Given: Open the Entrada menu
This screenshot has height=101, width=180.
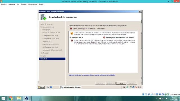Looking at the screenshot, I should coord(24,4).
